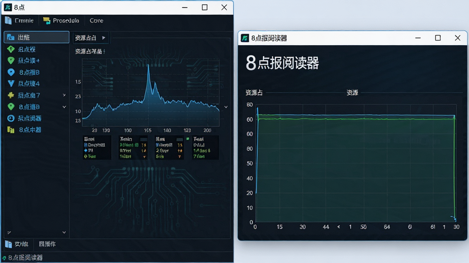Click the green icon in the 8点 status bar
469x263 pixels.
click(x=4, y=258)
